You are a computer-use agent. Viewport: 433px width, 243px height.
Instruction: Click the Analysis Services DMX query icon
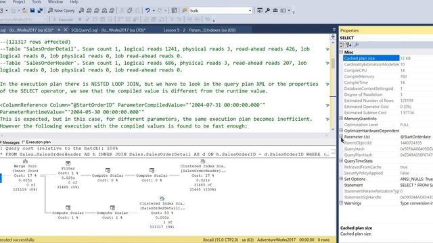97,11
